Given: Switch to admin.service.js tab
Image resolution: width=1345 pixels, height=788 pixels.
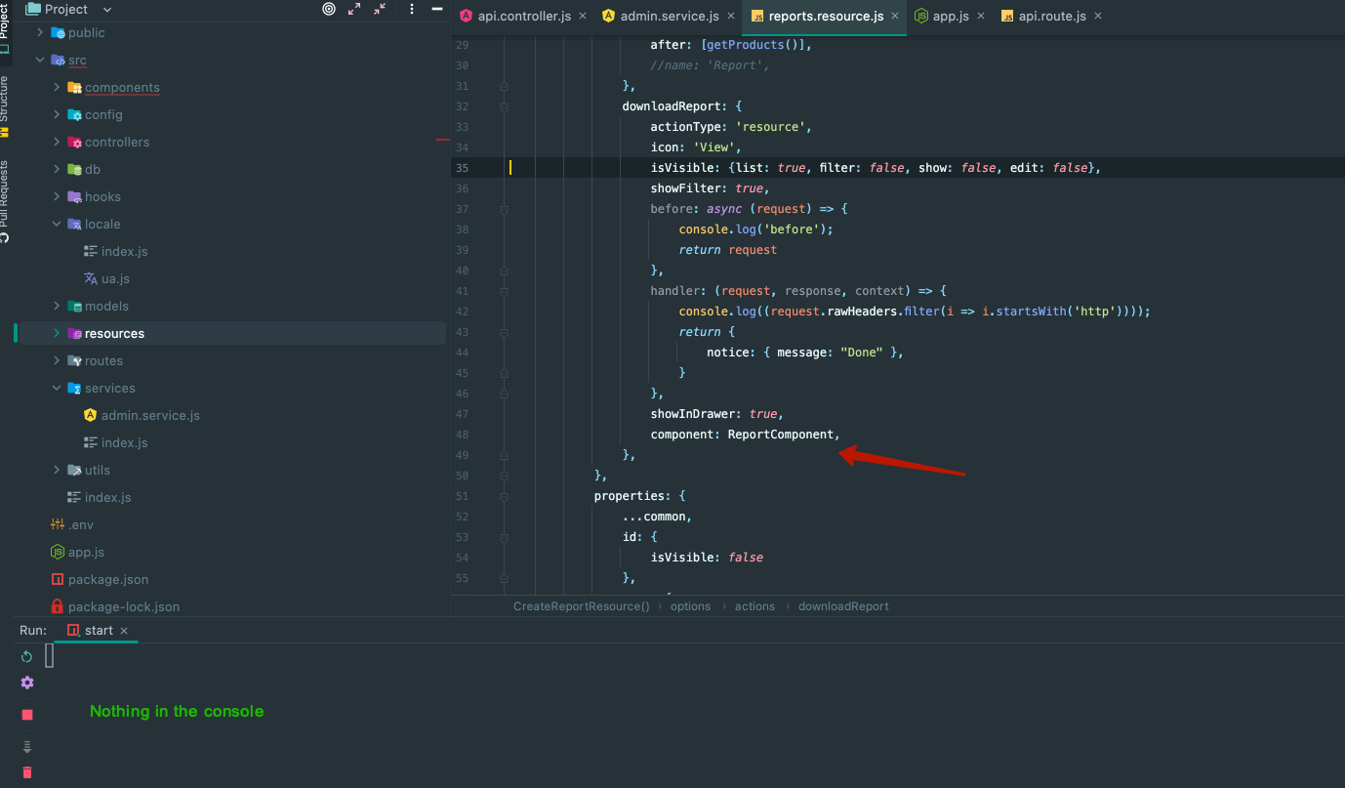Looking at the screenshot, I should (670, 16).
